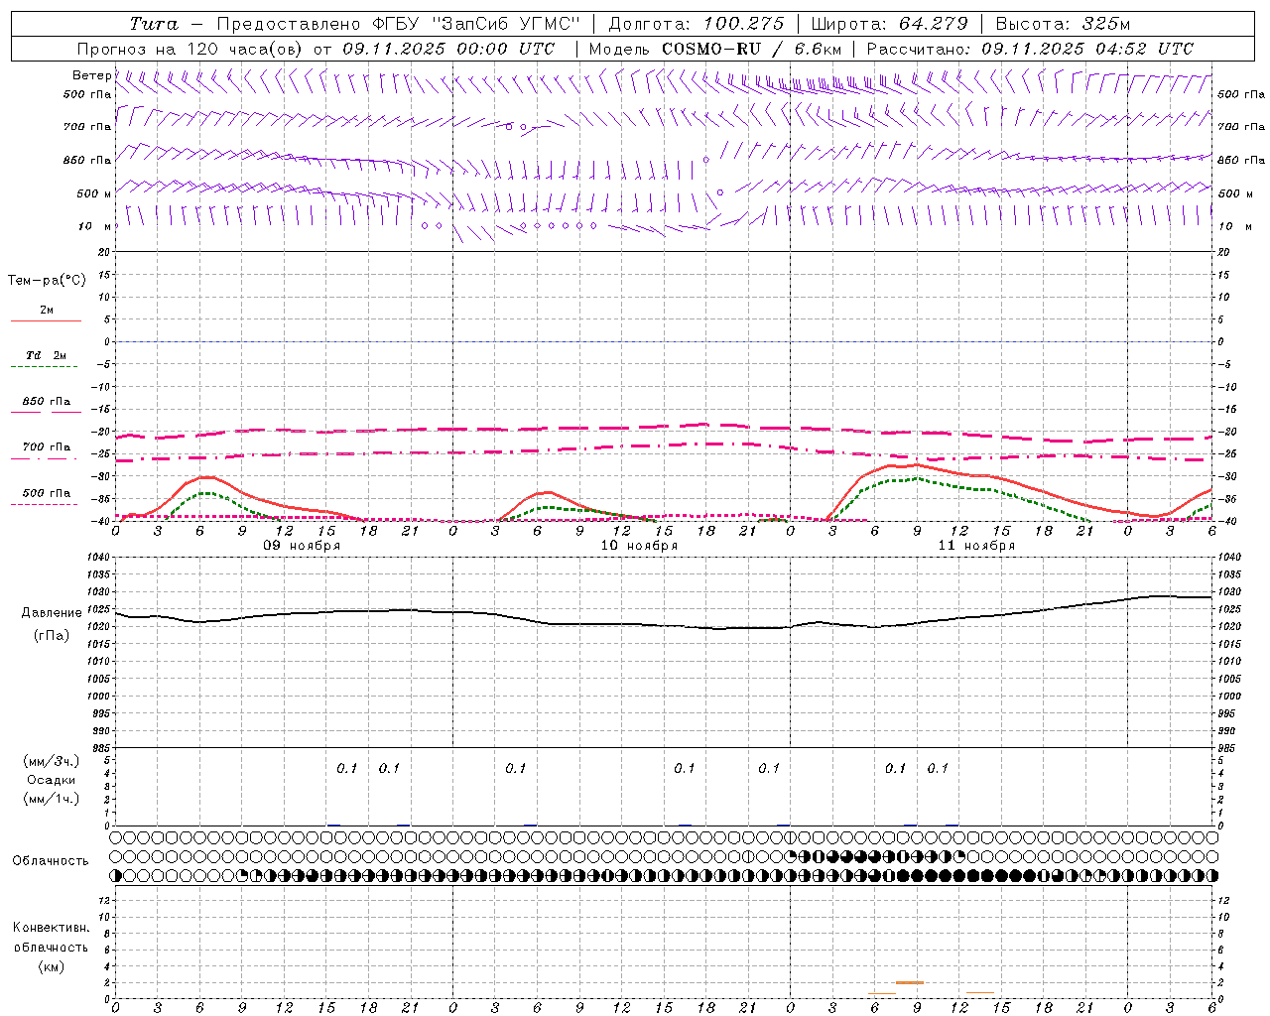
Task: Click the "-40" value on right temperature axis
Action: point(1228,522)
